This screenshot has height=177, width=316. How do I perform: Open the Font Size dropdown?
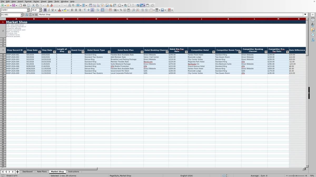40,10
